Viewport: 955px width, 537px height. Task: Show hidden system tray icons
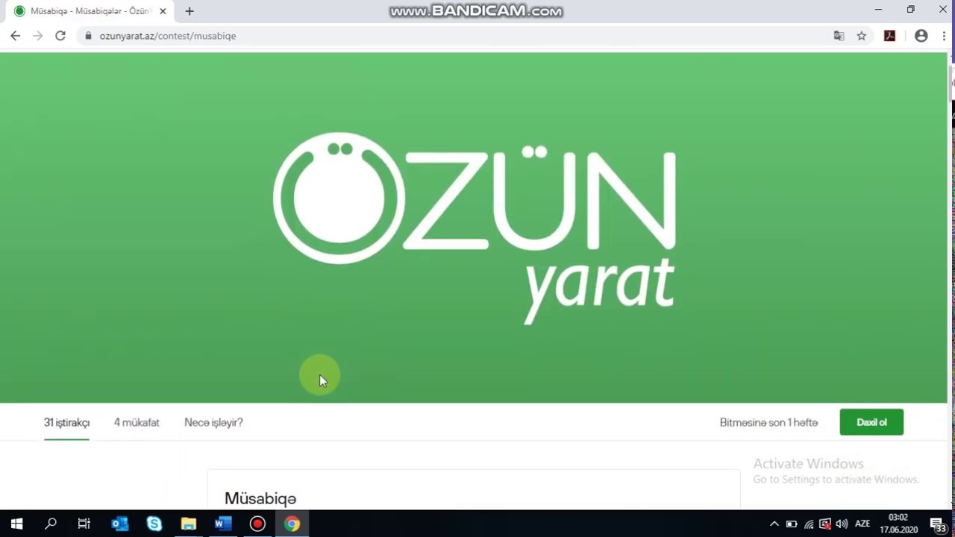click(774, 524)
